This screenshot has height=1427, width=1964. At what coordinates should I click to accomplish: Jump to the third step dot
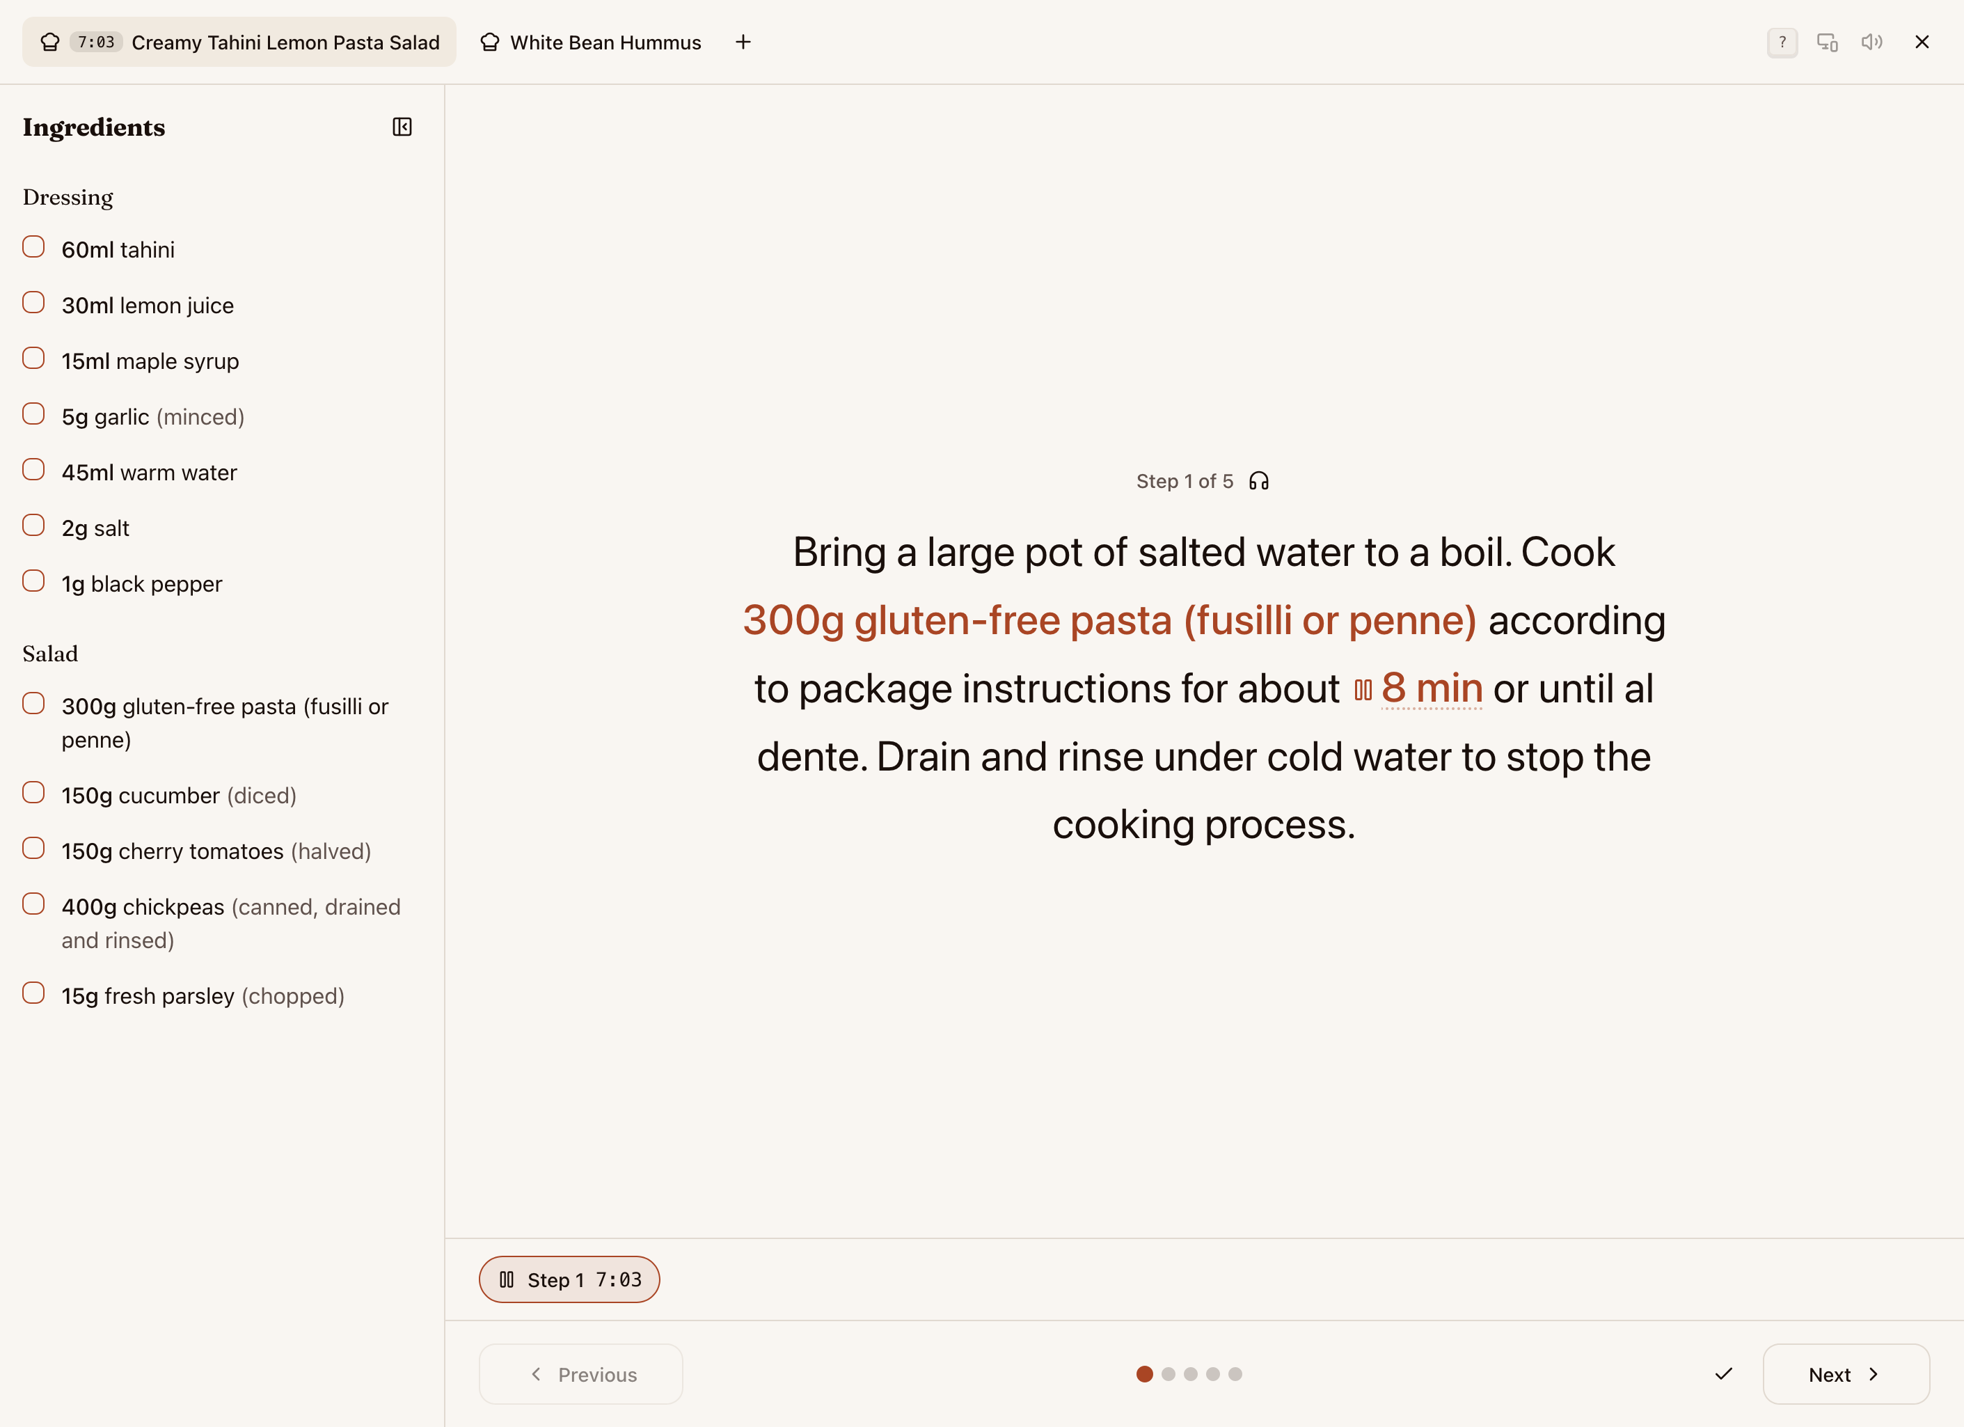[1191, 1374]
